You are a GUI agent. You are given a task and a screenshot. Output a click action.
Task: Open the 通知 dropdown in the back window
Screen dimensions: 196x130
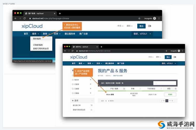[x=130, y=26]
